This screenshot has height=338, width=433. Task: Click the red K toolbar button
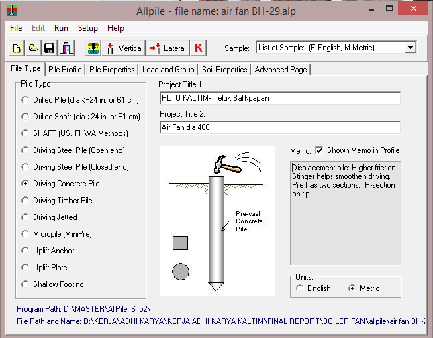click(x=198, y=48)
